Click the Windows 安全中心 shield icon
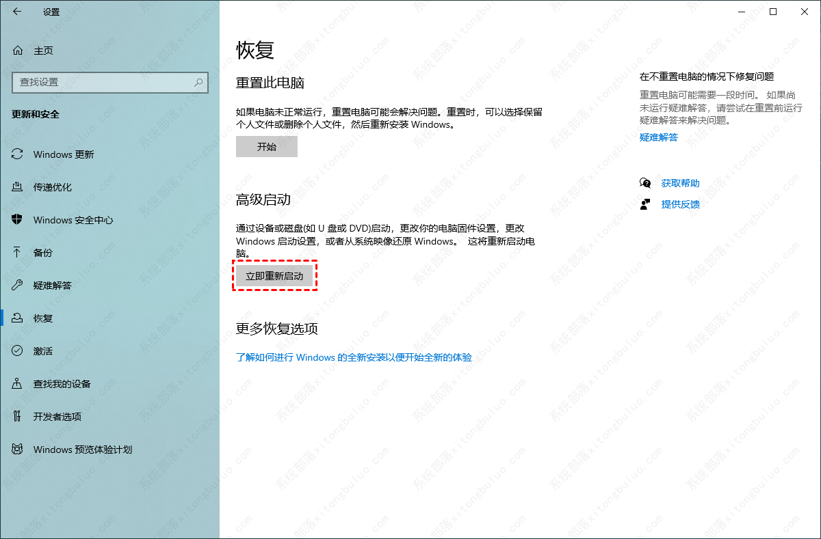Image resolution: width=821 pixels, height=539 pixels. click(18, 220)
